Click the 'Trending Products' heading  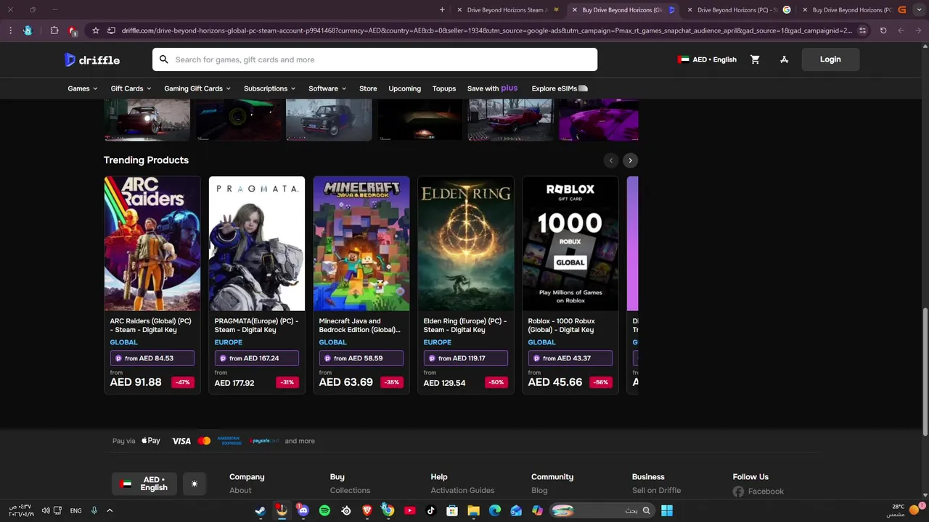[146, 160]
